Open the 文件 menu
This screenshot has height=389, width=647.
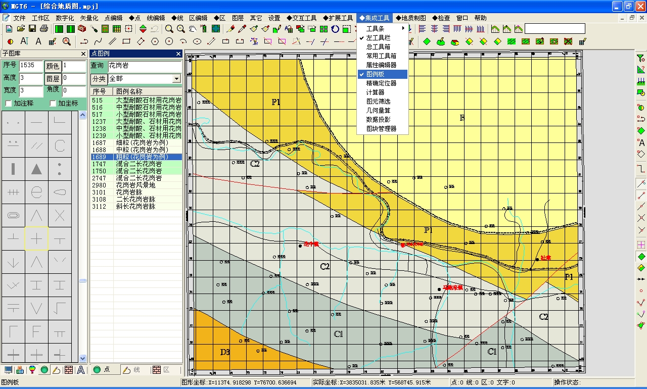pos(19,18)
